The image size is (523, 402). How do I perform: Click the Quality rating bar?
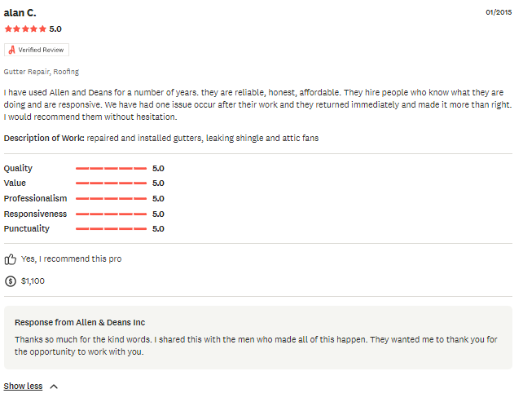click(x=111, y=168)
